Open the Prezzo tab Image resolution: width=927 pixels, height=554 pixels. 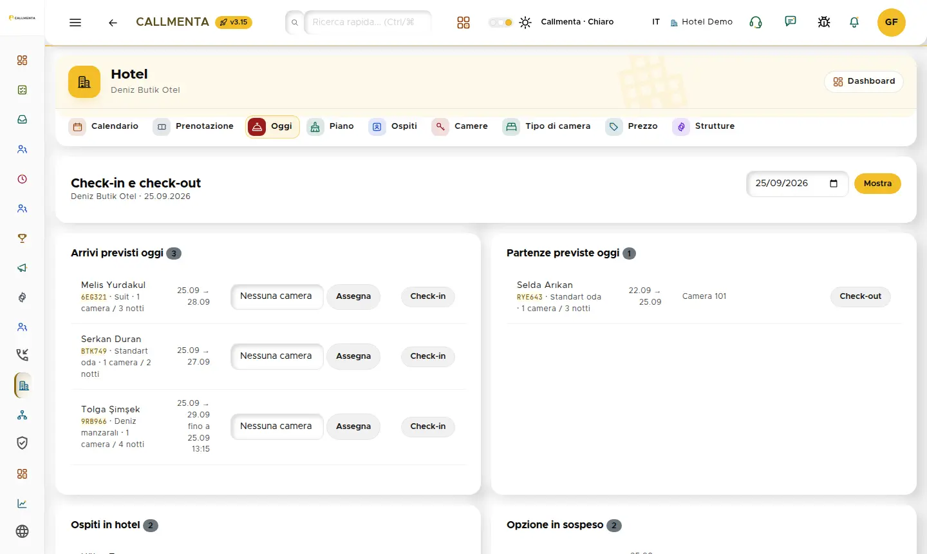tap(632, 126)
